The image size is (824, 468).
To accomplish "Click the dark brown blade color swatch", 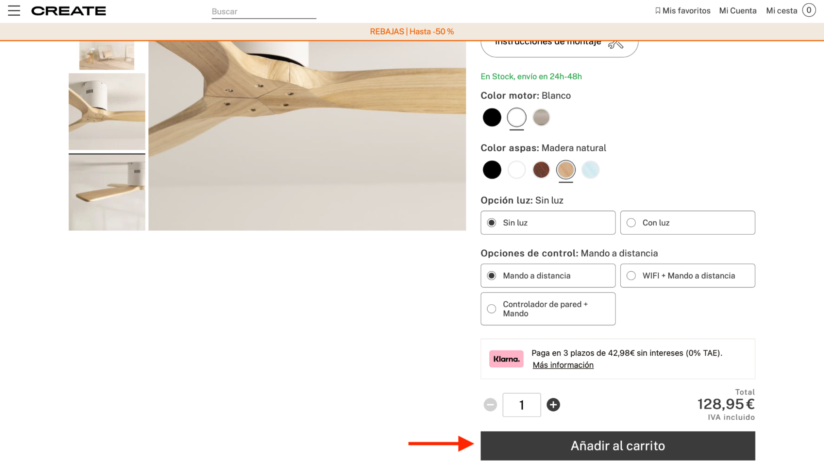I will (540, 170).
